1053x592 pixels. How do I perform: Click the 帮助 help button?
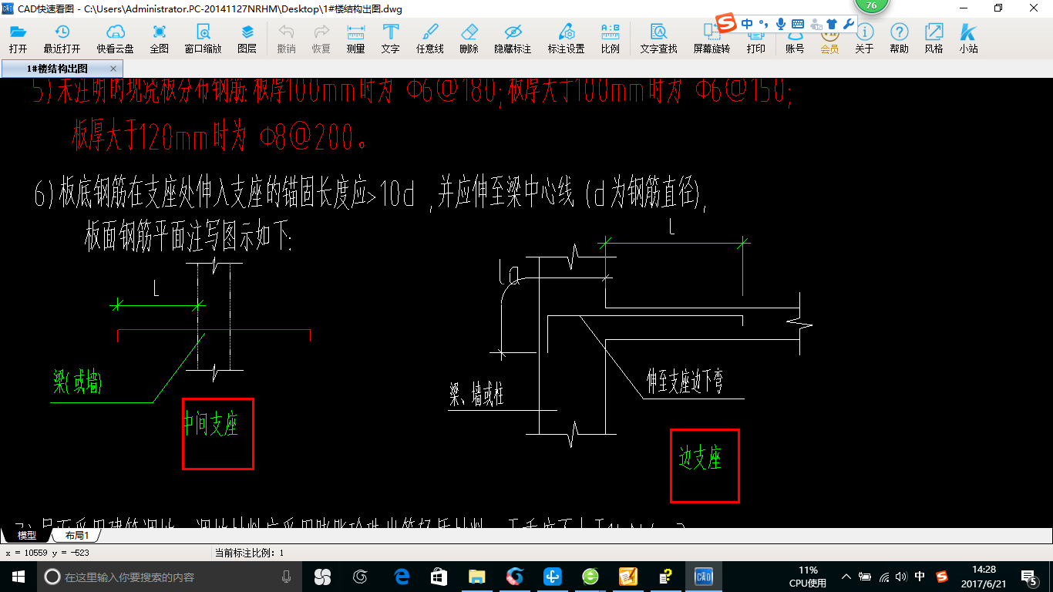tap(899, 37)
